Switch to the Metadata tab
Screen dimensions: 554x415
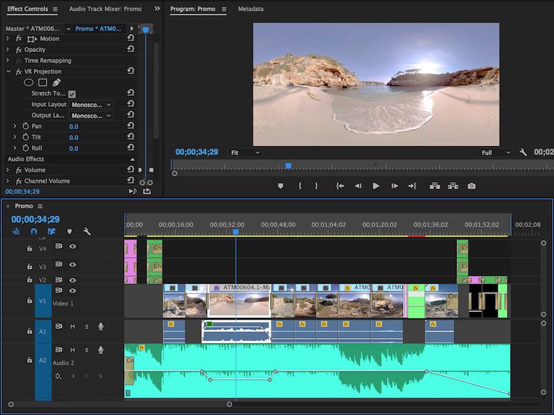pos(251,9)
